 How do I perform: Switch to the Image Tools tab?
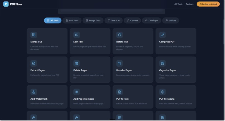tap(93, 21)
